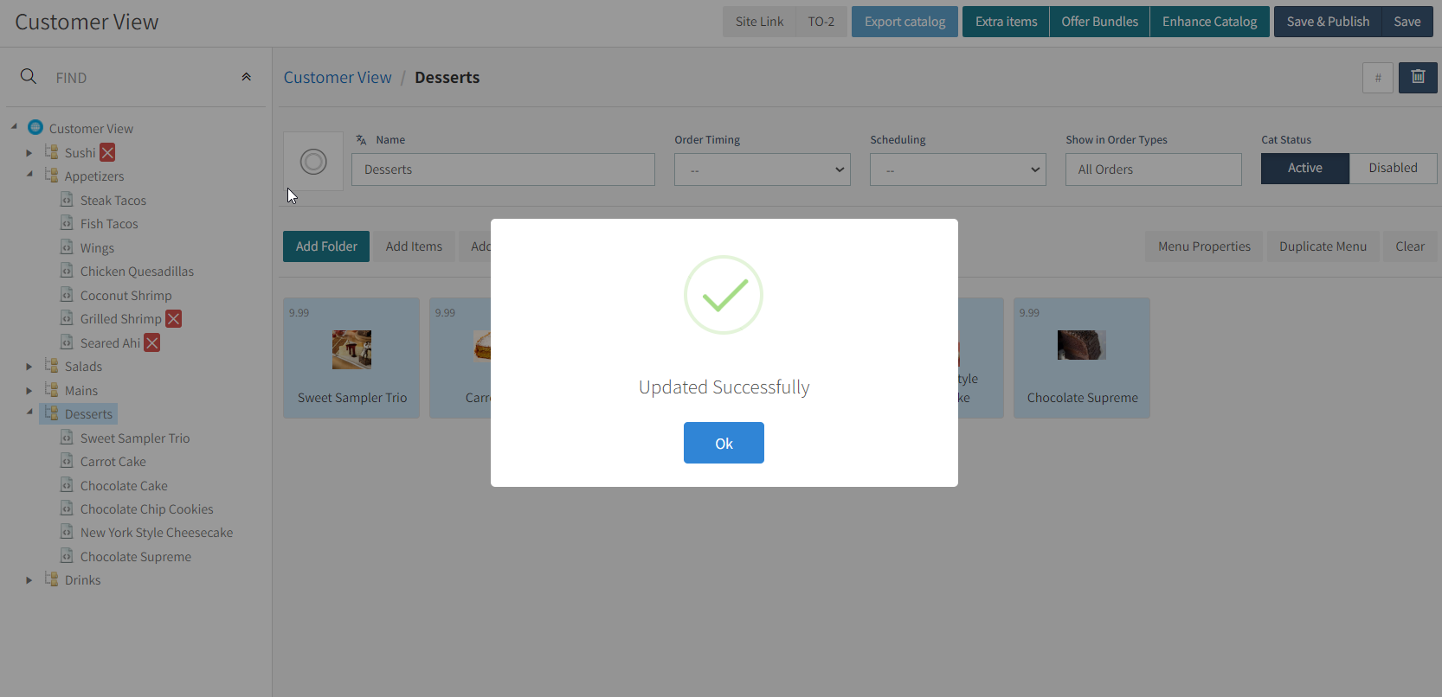
Task: Click red X icon next to Sushi
Action: (107, 153)
